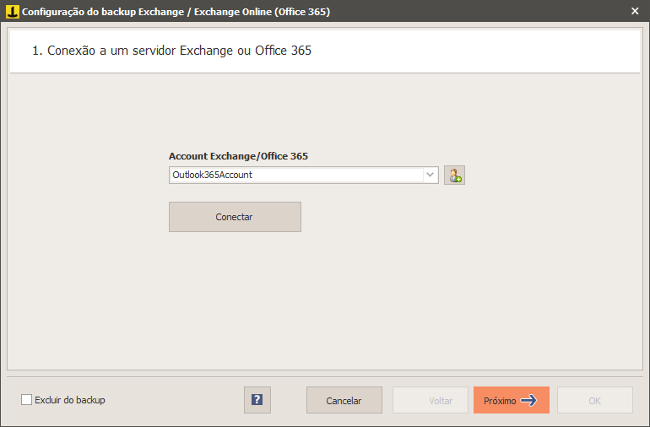The image size is (650, 427).
Task: Expand the account dropdown arrow
Action: point(431,175)
